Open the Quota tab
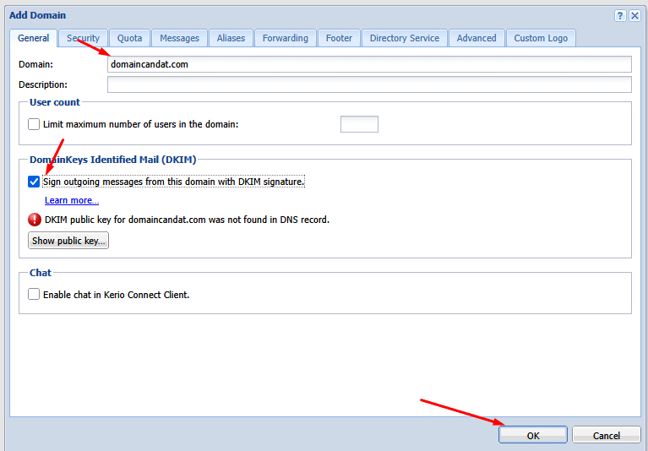Image resolution: width=648 pixels, height=451 pixels. (x=129, y=38)
